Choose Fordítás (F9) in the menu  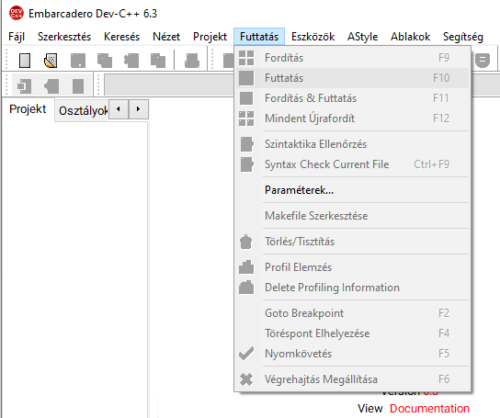[352, 58]
